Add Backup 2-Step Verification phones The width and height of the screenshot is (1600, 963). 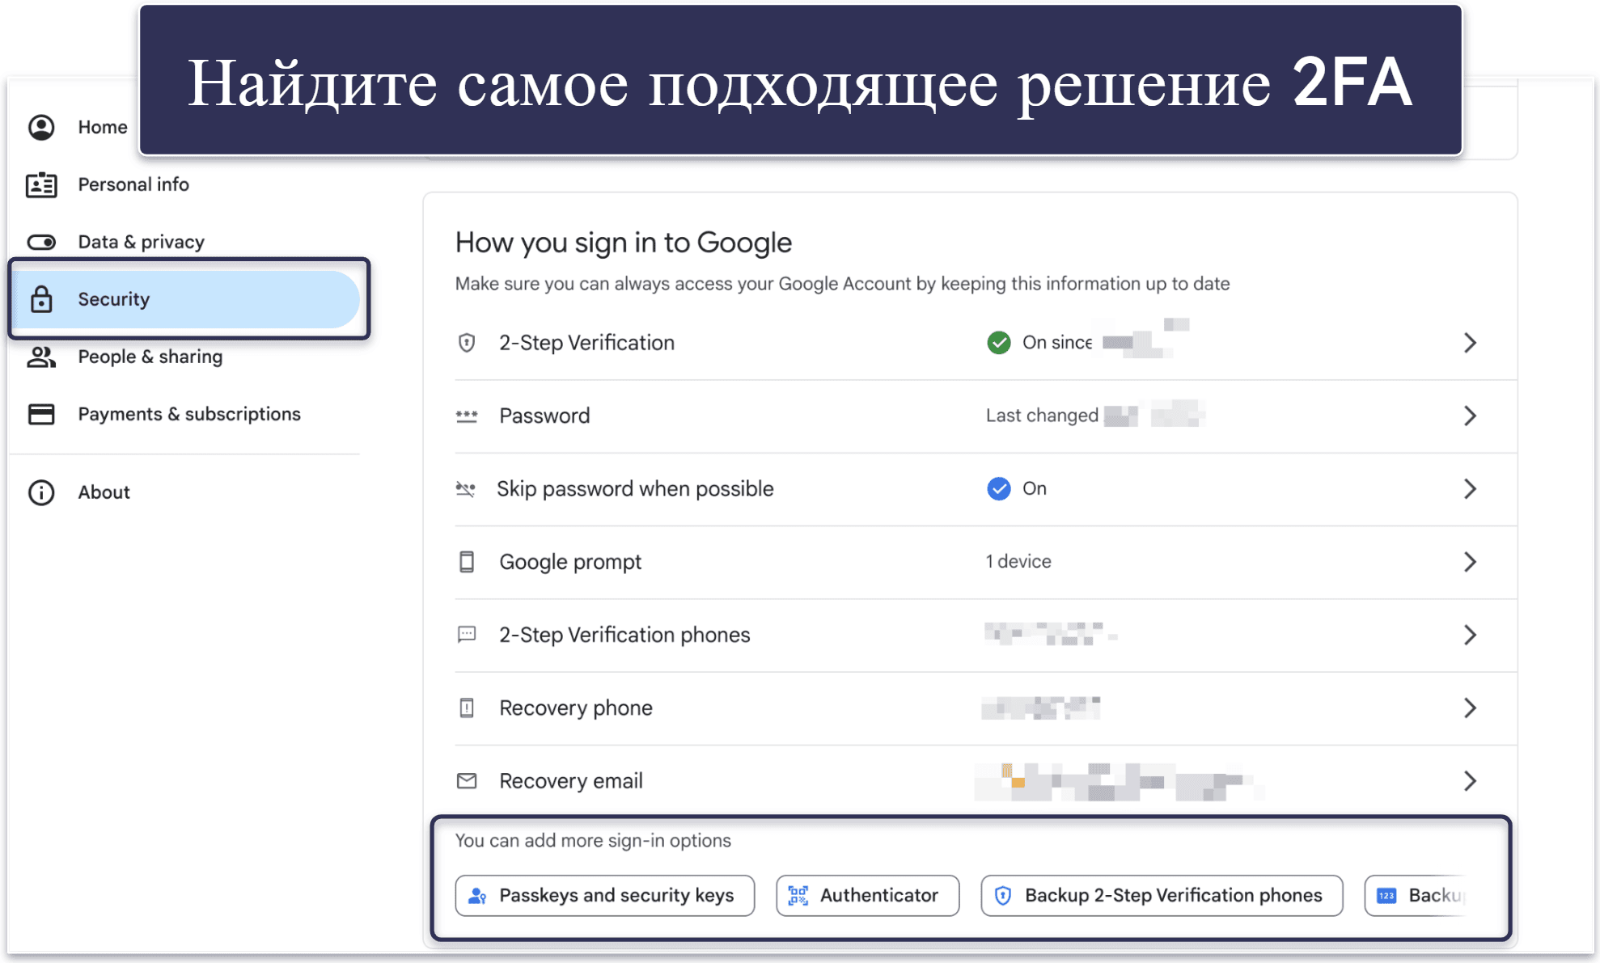coord(1162,896)
